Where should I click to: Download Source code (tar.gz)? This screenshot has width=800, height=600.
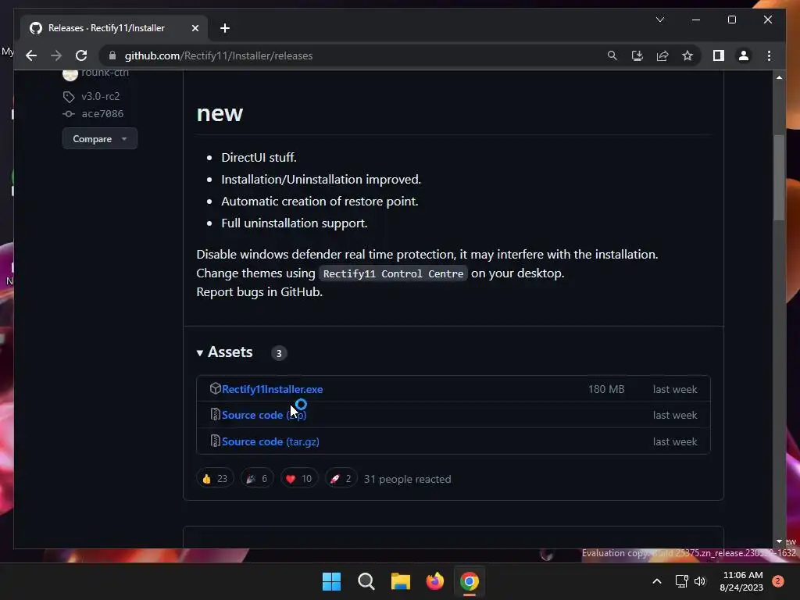tap(270, 441)
